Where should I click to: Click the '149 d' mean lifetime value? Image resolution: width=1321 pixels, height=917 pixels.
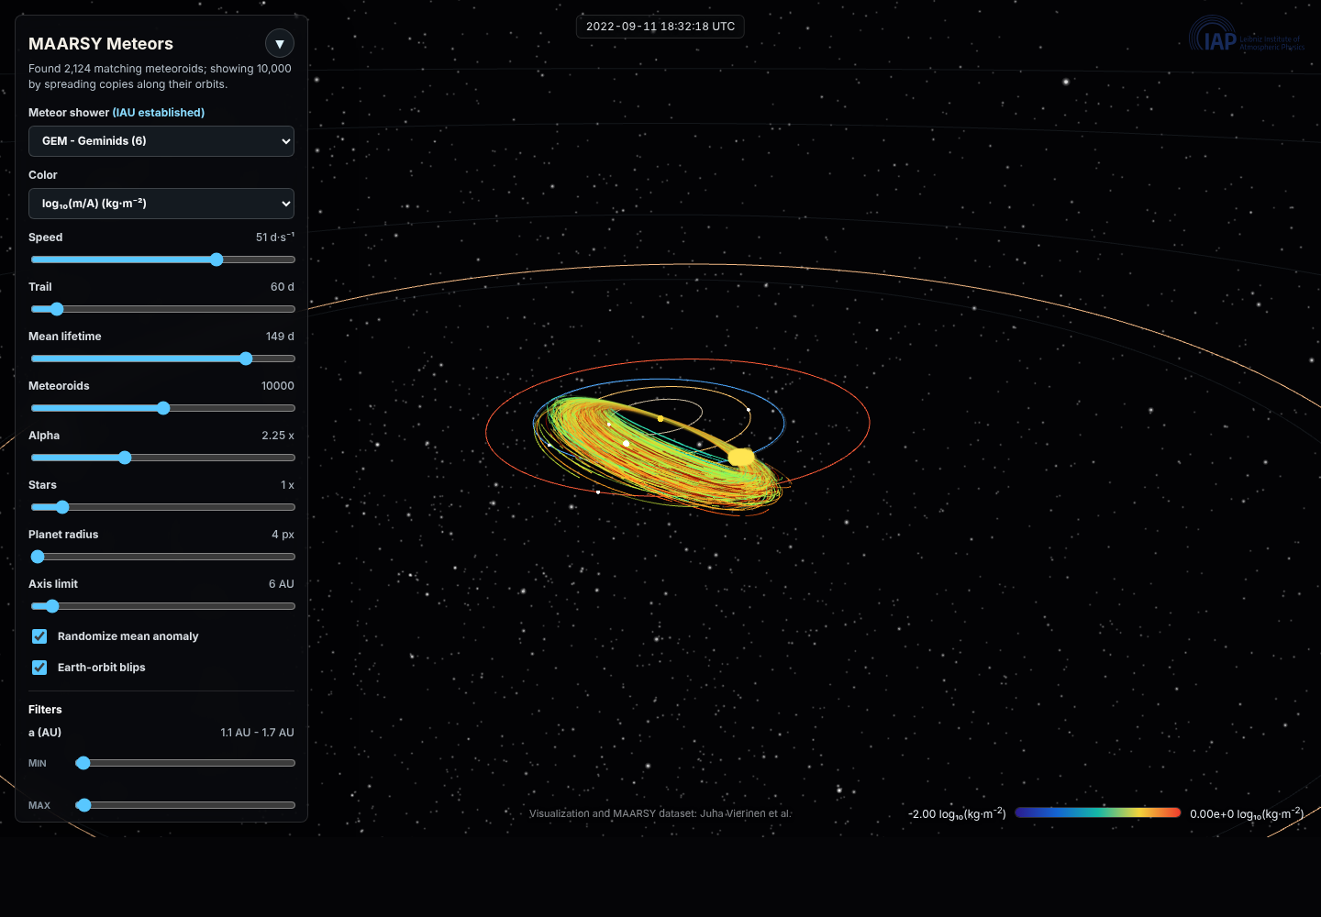280,337
